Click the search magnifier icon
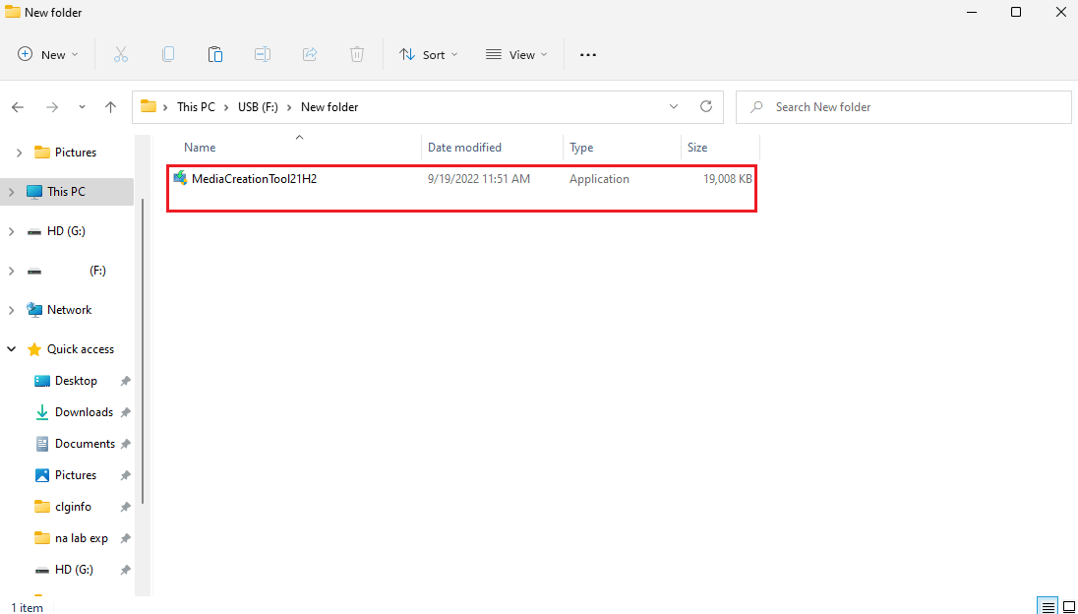The image size is (1078, 614). pos(757,107)
